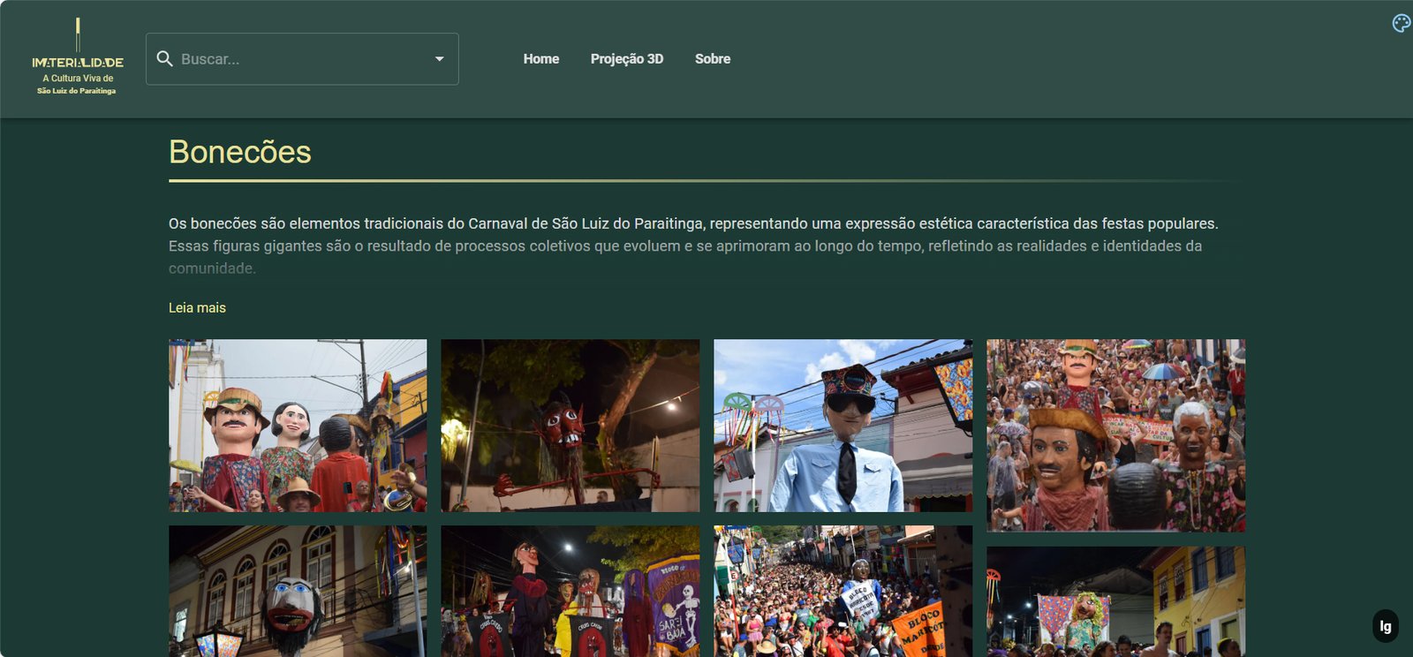Click the 'Leia mais' link
1413x657 pixels.
(x=197, y=308)
